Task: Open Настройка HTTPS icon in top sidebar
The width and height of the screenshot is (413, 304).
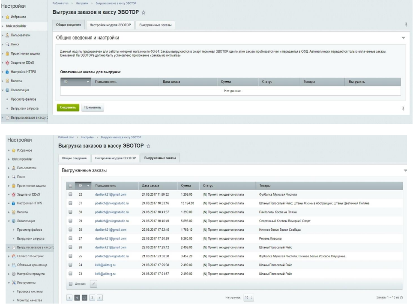Action: (7, 72)
